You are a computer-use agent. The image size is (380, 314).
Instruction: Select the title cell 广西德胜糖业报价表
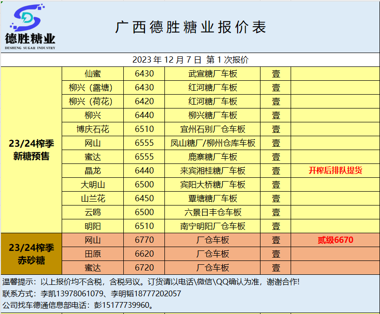tap(190, 27)
